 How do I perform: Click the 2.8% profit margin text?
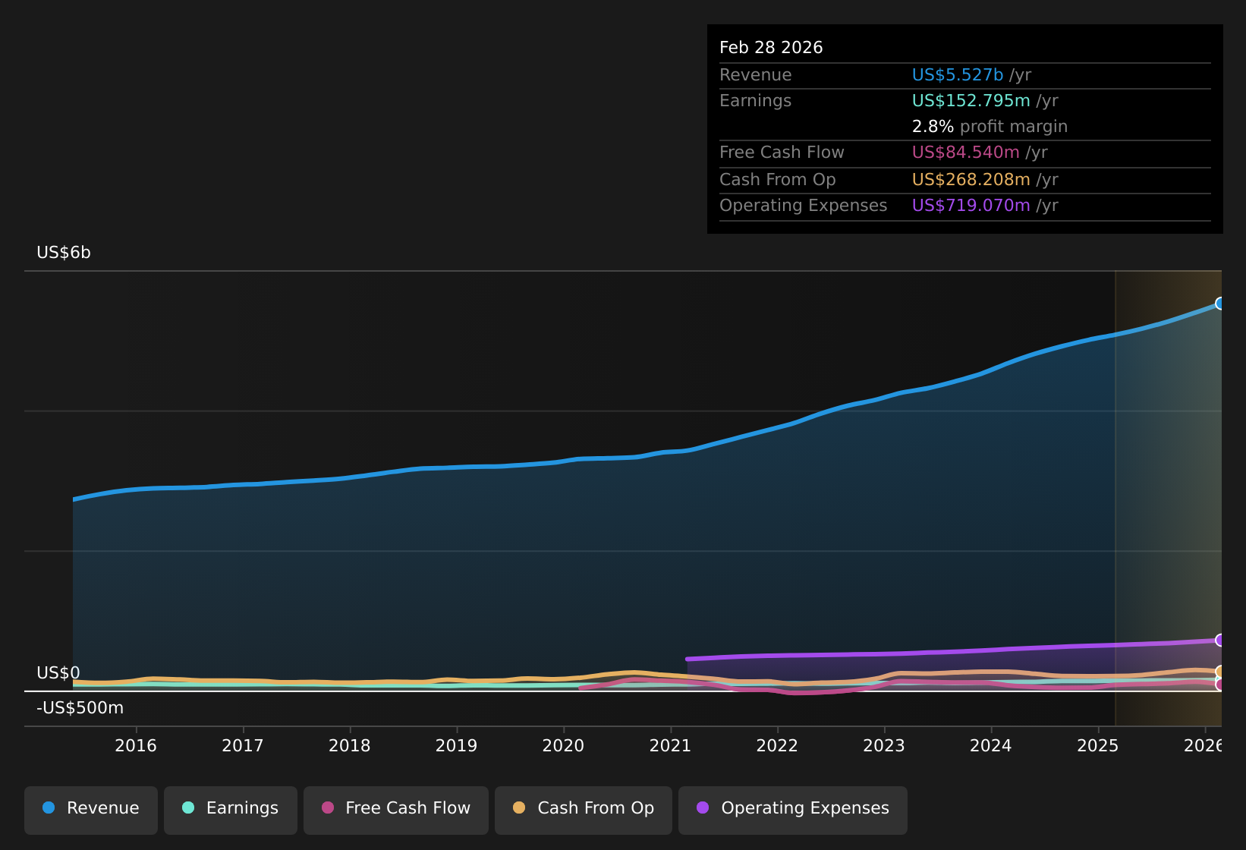point(990,127)
